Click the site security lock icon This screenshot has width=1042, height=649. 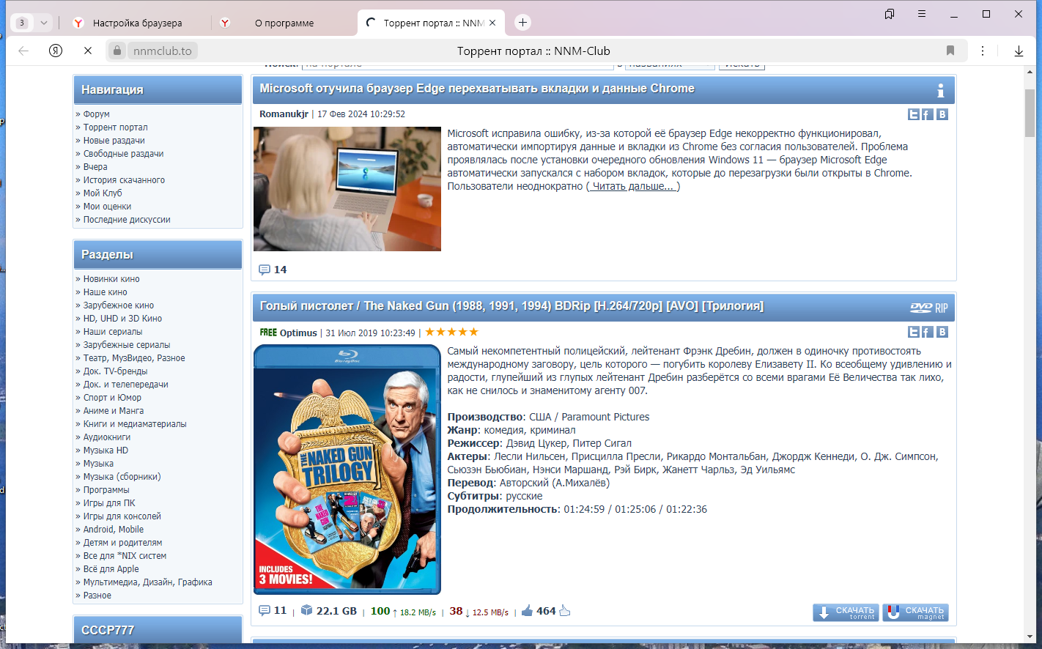(x=117, y=51)
